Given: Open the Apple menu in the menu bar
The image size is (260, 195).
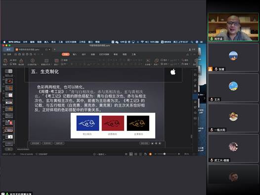Looking at the screenshot, I should (x=4, y=42).
